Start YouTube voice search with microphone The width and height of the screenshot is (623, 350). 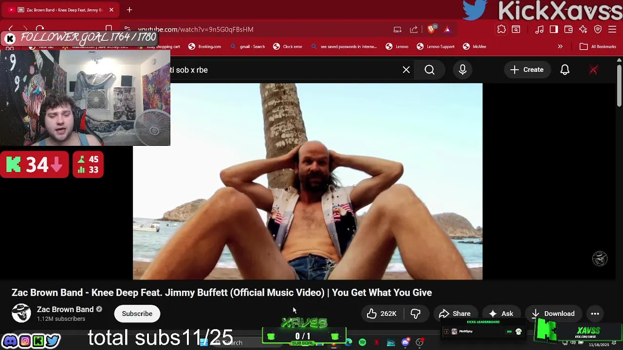(463, 70)
